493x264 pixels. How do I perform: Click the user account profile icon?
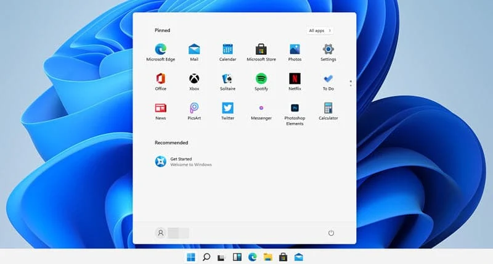pyautogui.click(x=160, y=233)
